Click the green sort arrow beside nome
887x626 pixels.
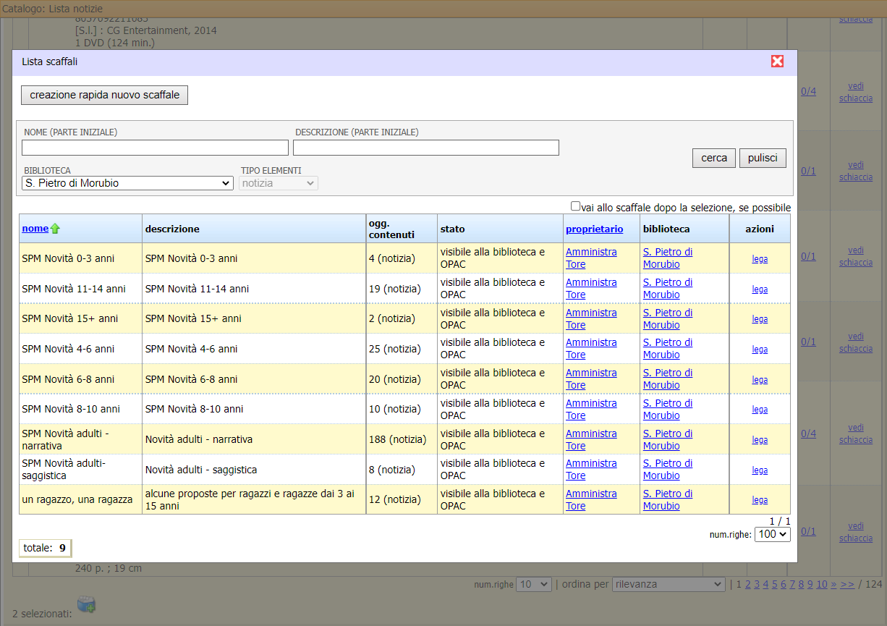click(x=55, y=229)
